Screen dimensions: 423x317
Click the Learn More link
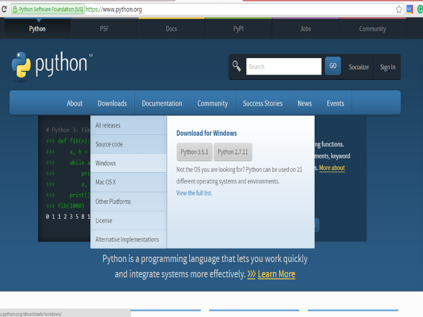tap(276, 274)
